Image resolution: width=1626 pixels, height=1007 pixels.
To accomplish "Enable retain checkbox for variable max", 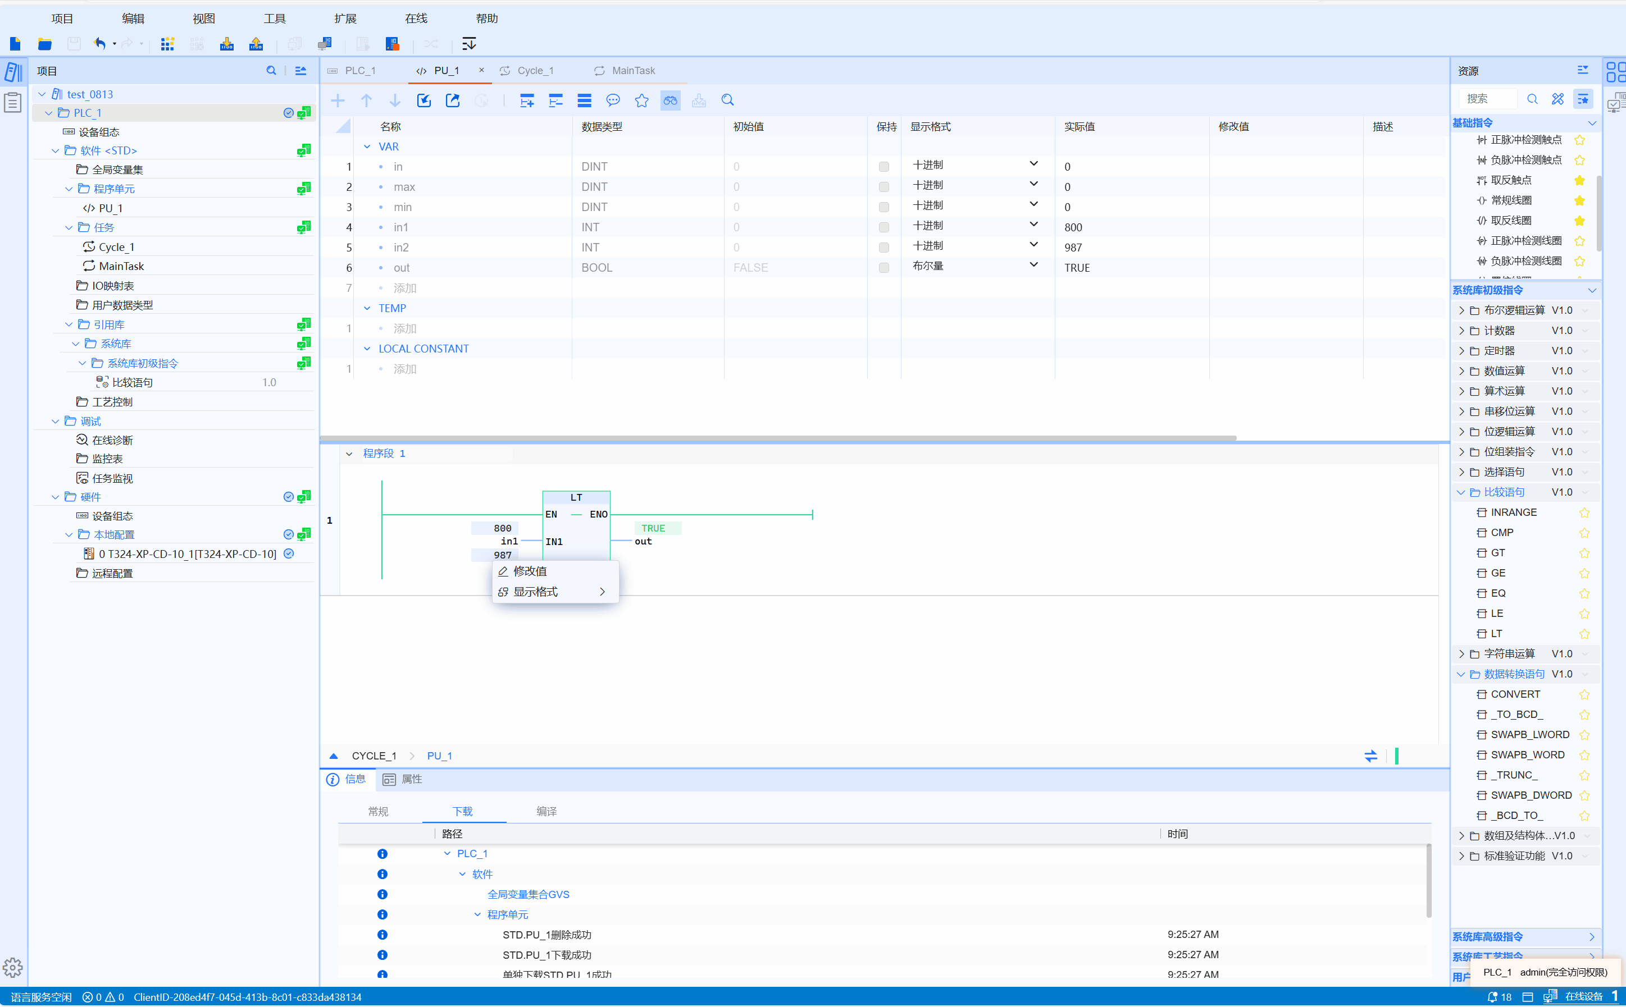I will coord(883,187).
